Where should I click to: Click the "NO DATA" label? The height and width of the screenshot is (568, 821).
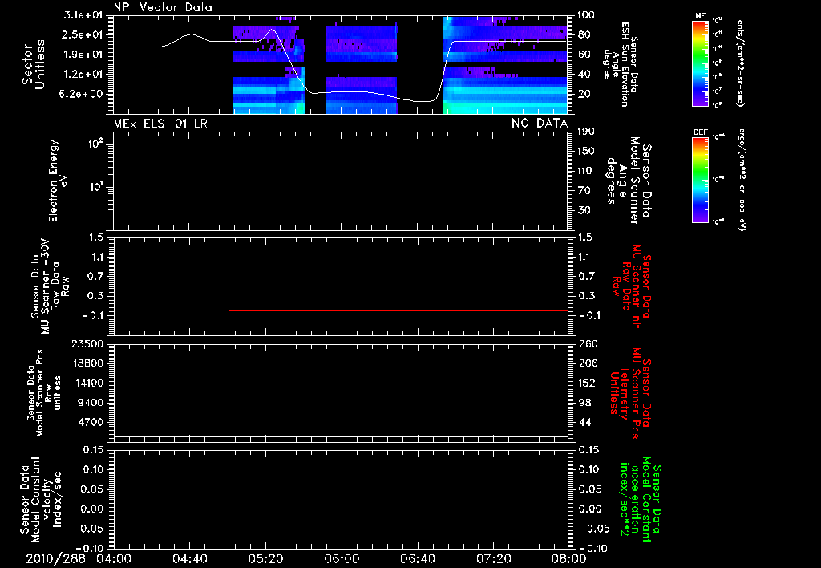point(540,124)
